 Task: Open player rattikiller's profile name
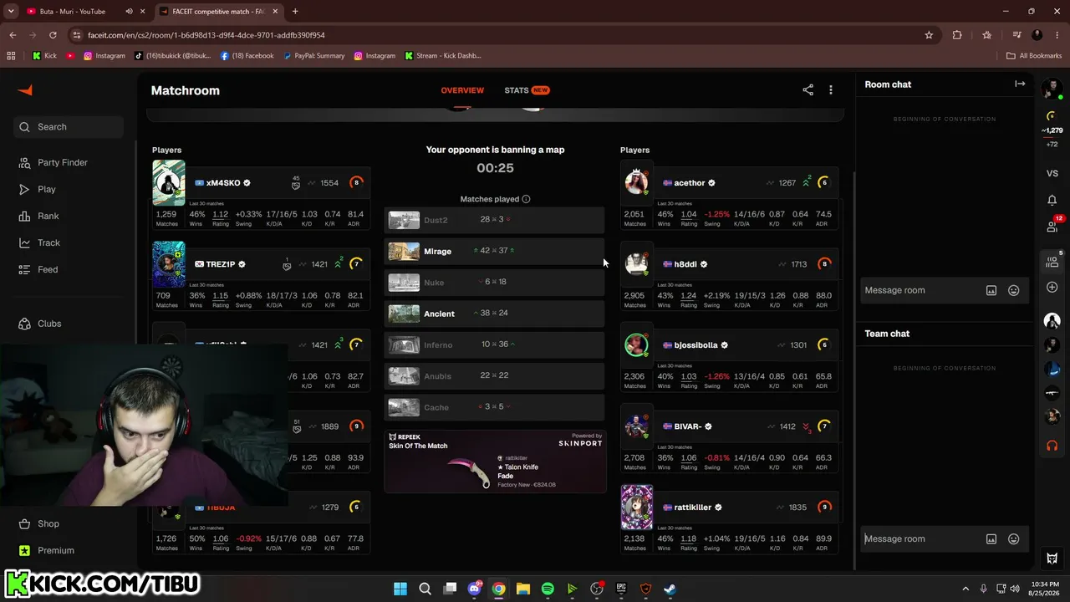point(692,508)
